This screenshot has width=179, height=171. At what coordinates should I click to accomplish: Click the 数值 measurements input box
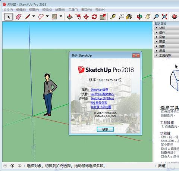point(173,166)
